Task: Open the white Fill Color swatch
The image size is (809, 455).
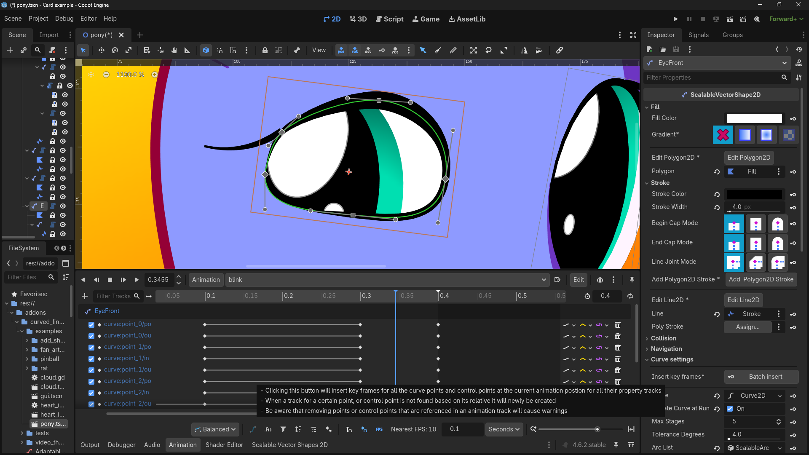Action: click(x=754, y=118)
